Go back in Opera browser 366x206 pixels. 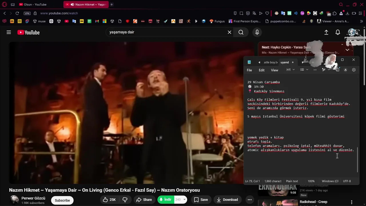point(5,13)
